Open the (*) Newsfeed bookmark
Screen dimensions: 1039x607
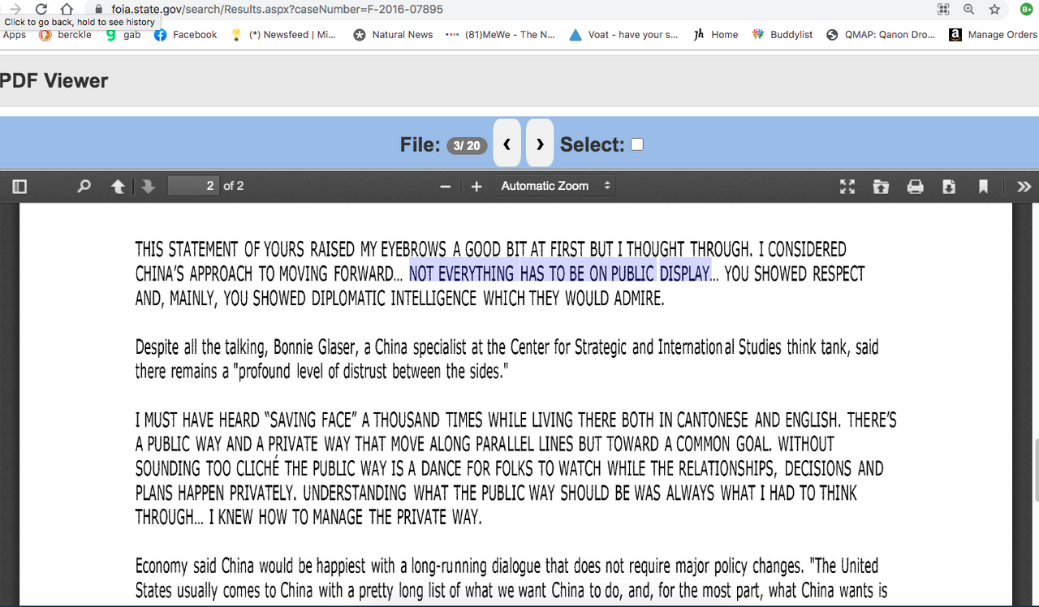[x=283, y=35]
